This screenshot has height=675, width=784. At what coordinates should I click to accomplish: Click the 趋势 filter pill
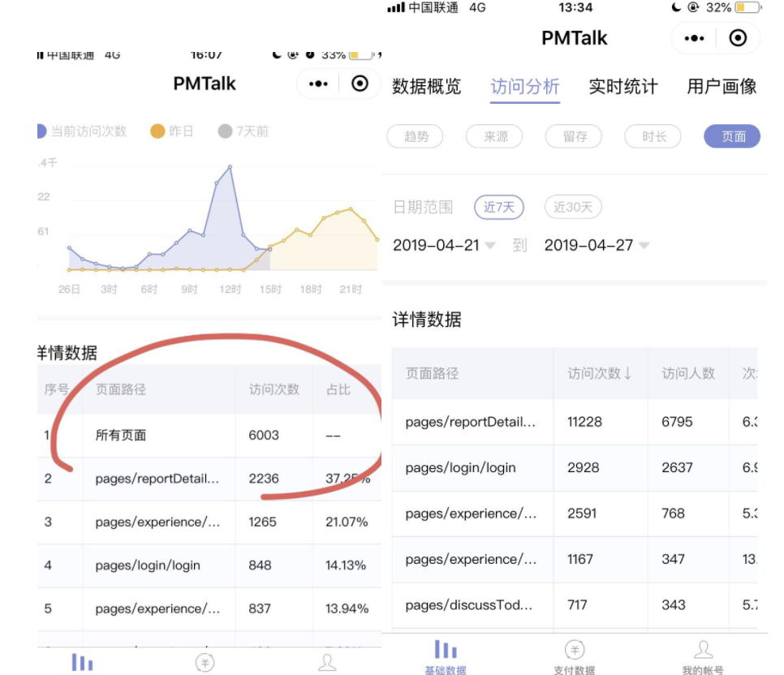tap(415, 136)
